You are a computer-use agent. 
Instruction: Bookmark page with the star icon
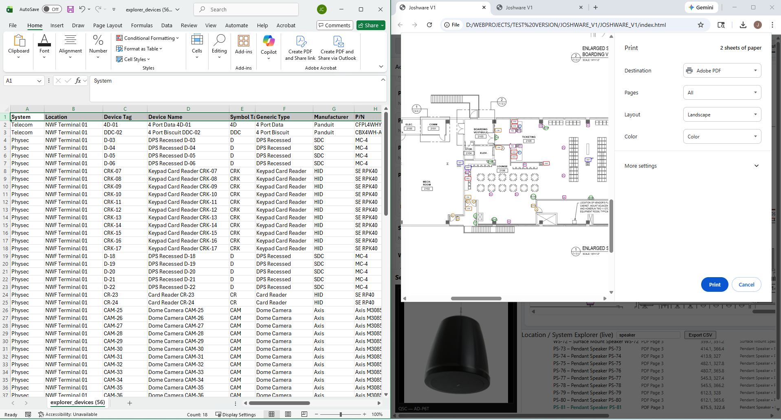point(701,25)
